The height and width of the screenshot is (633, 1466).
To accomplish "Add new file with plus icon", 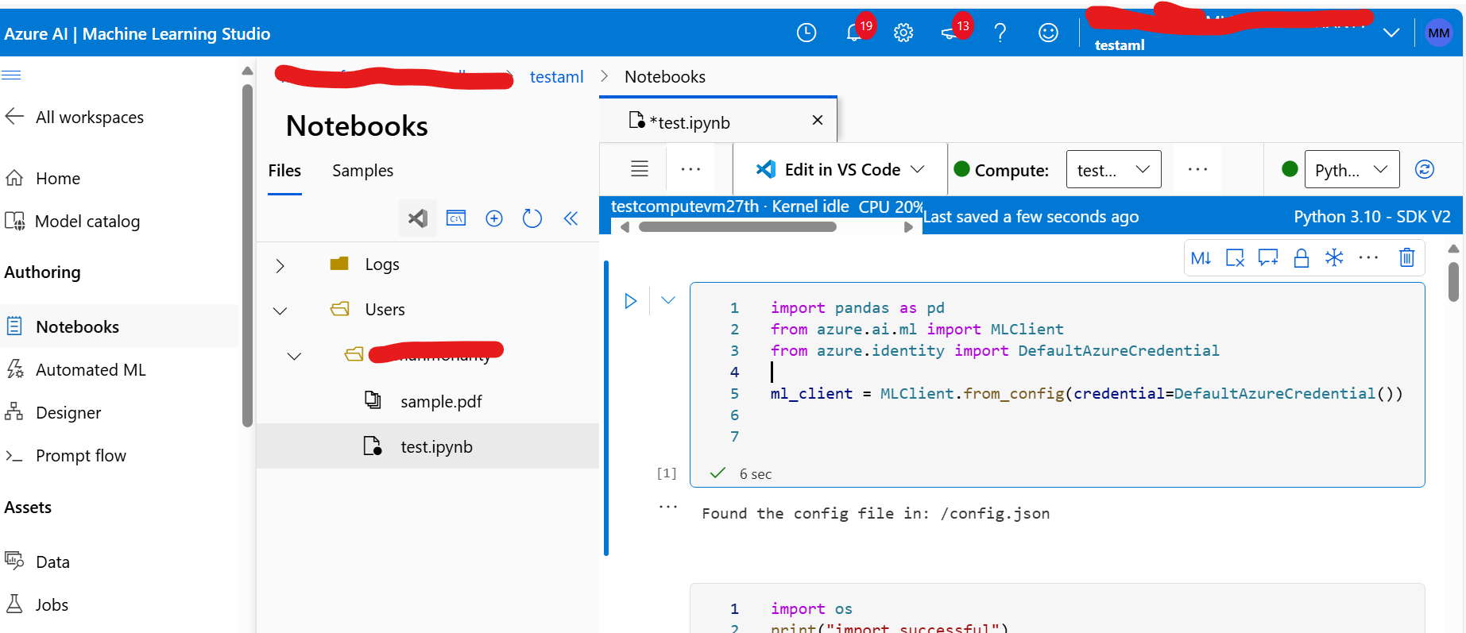I will click(494, 218).
